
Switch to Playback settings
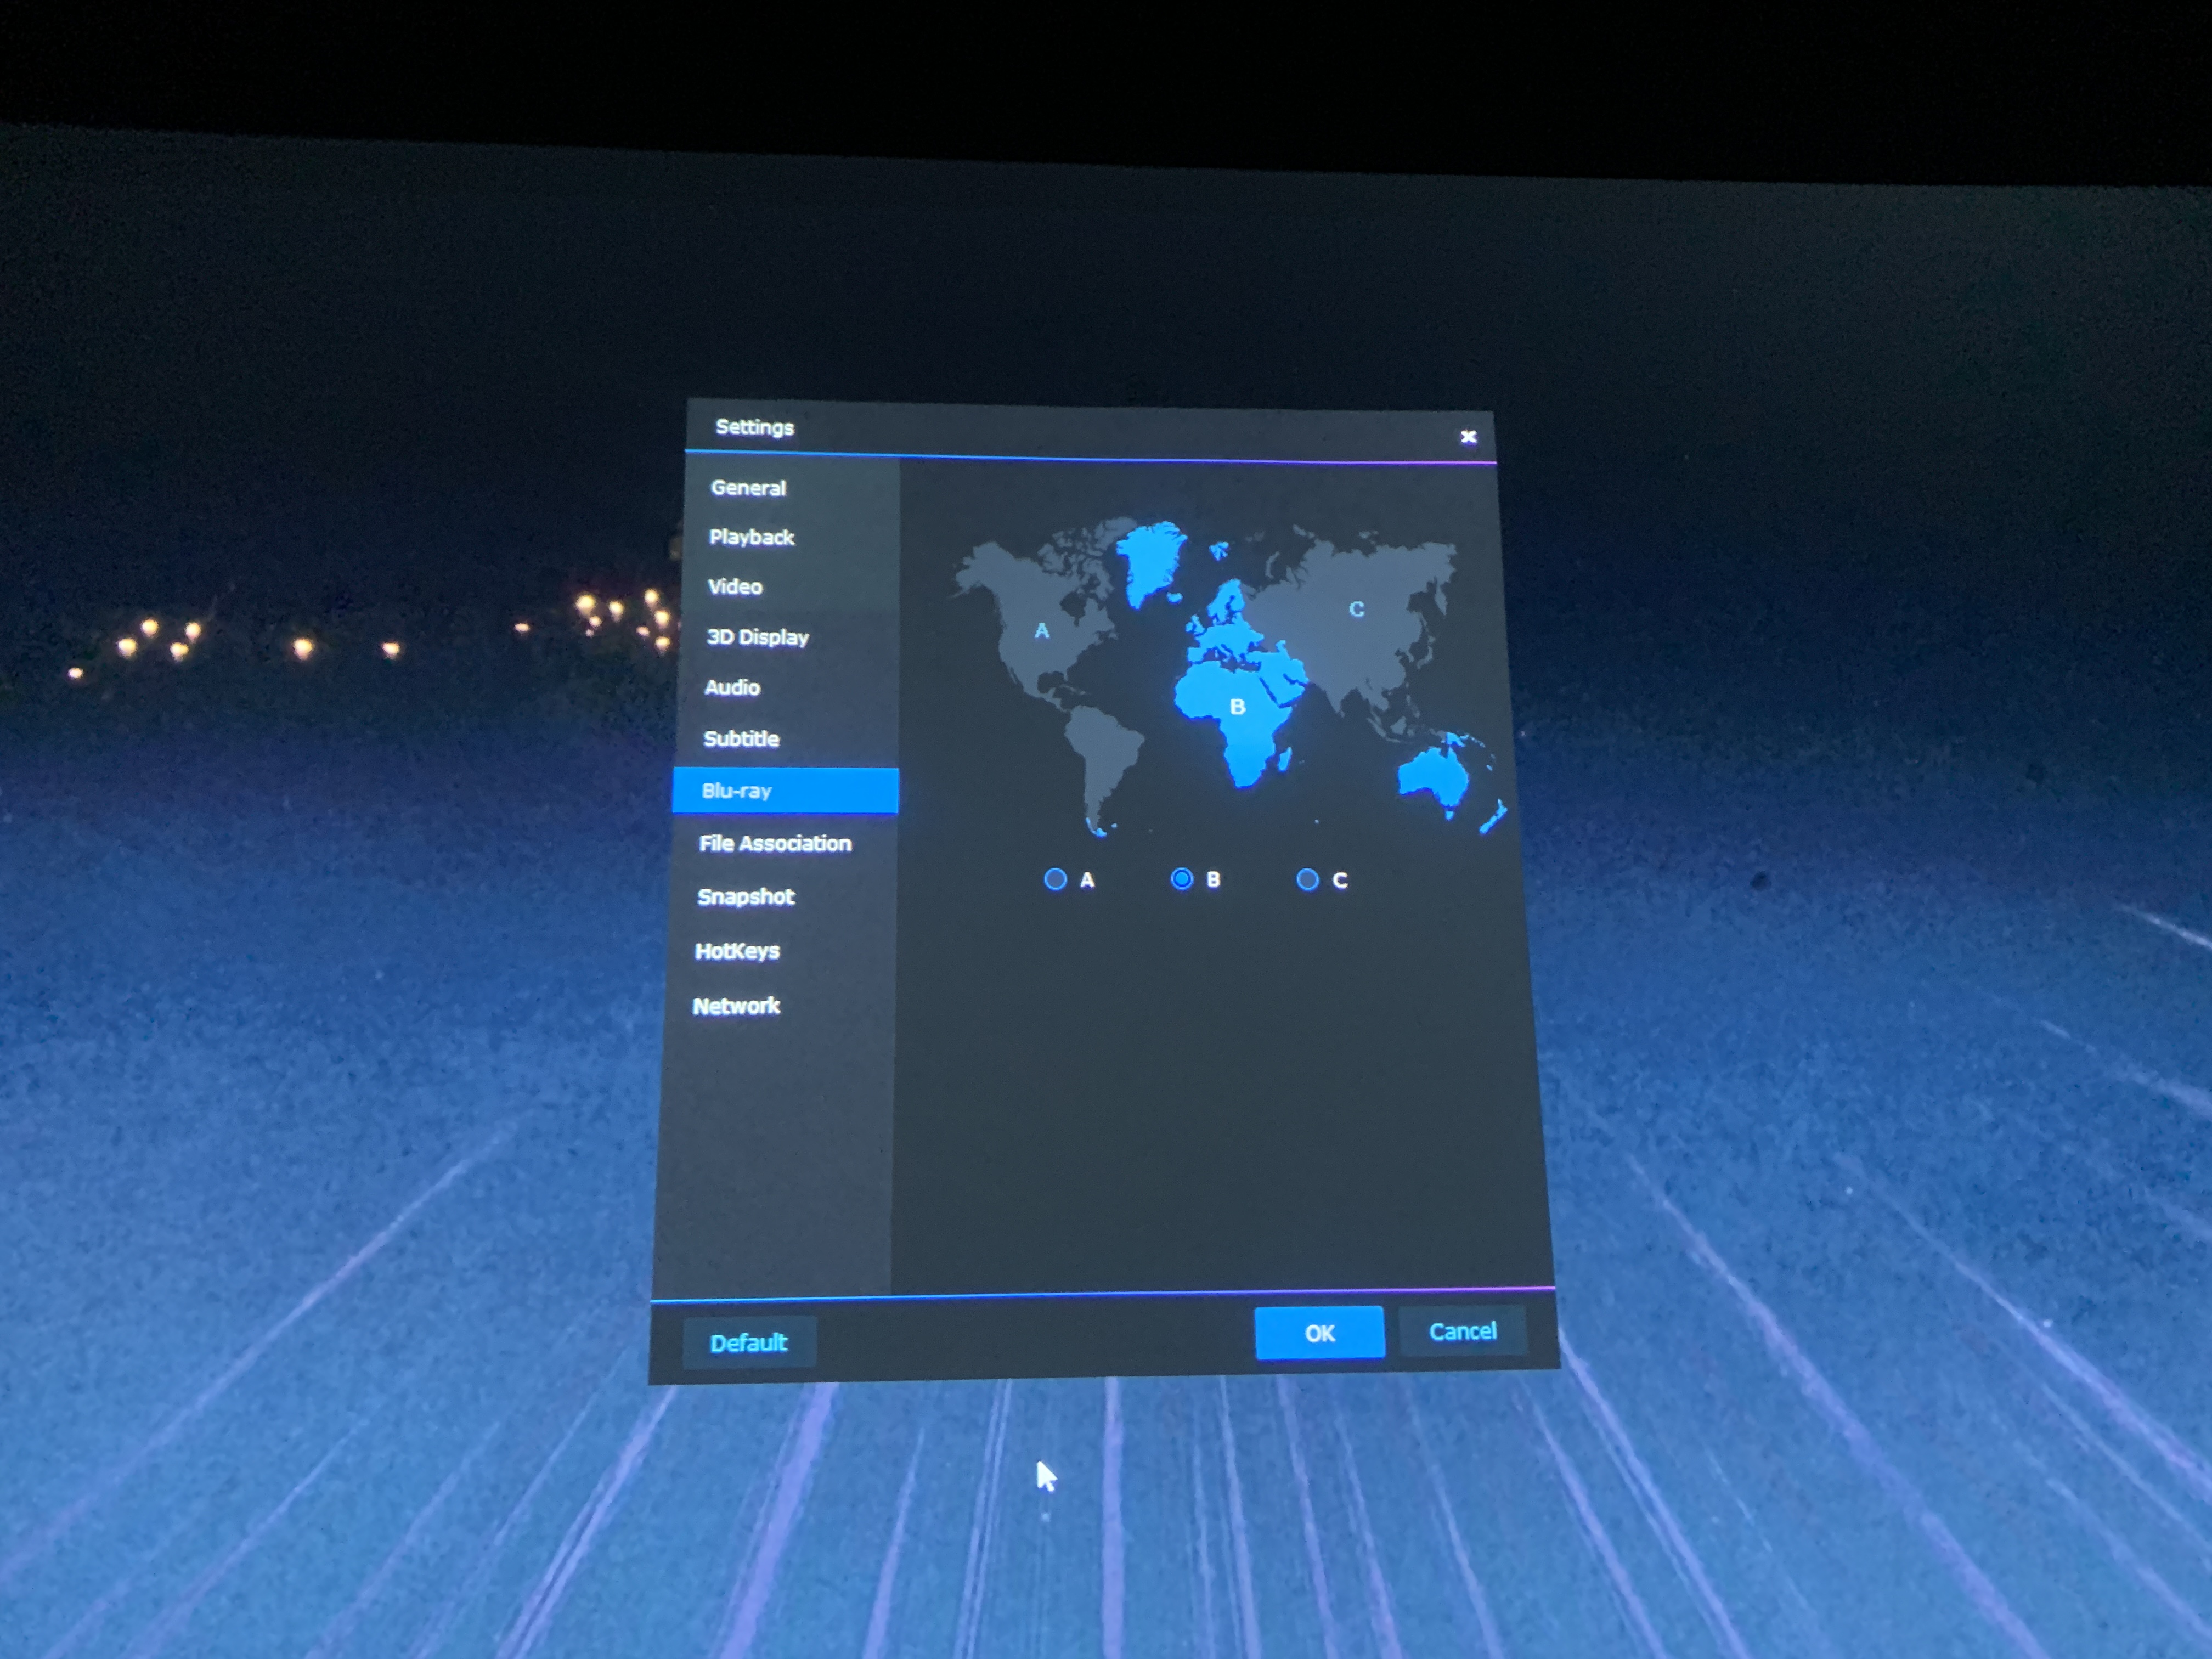[x=751, y=537]
